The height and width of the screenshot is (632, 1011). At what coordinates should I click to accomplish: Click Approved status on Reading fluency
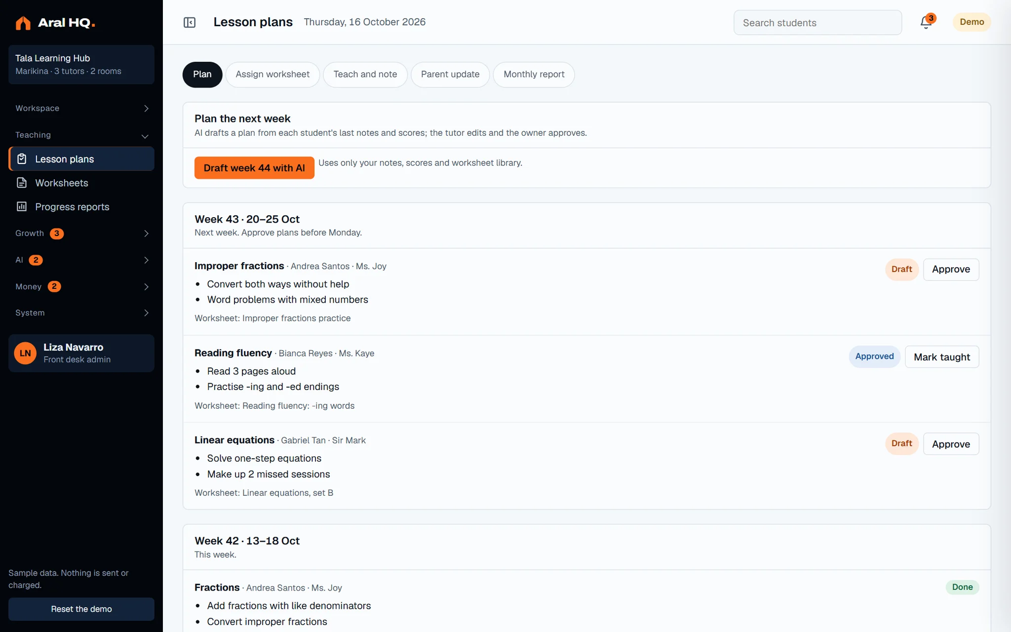click(x=874, y=356)
